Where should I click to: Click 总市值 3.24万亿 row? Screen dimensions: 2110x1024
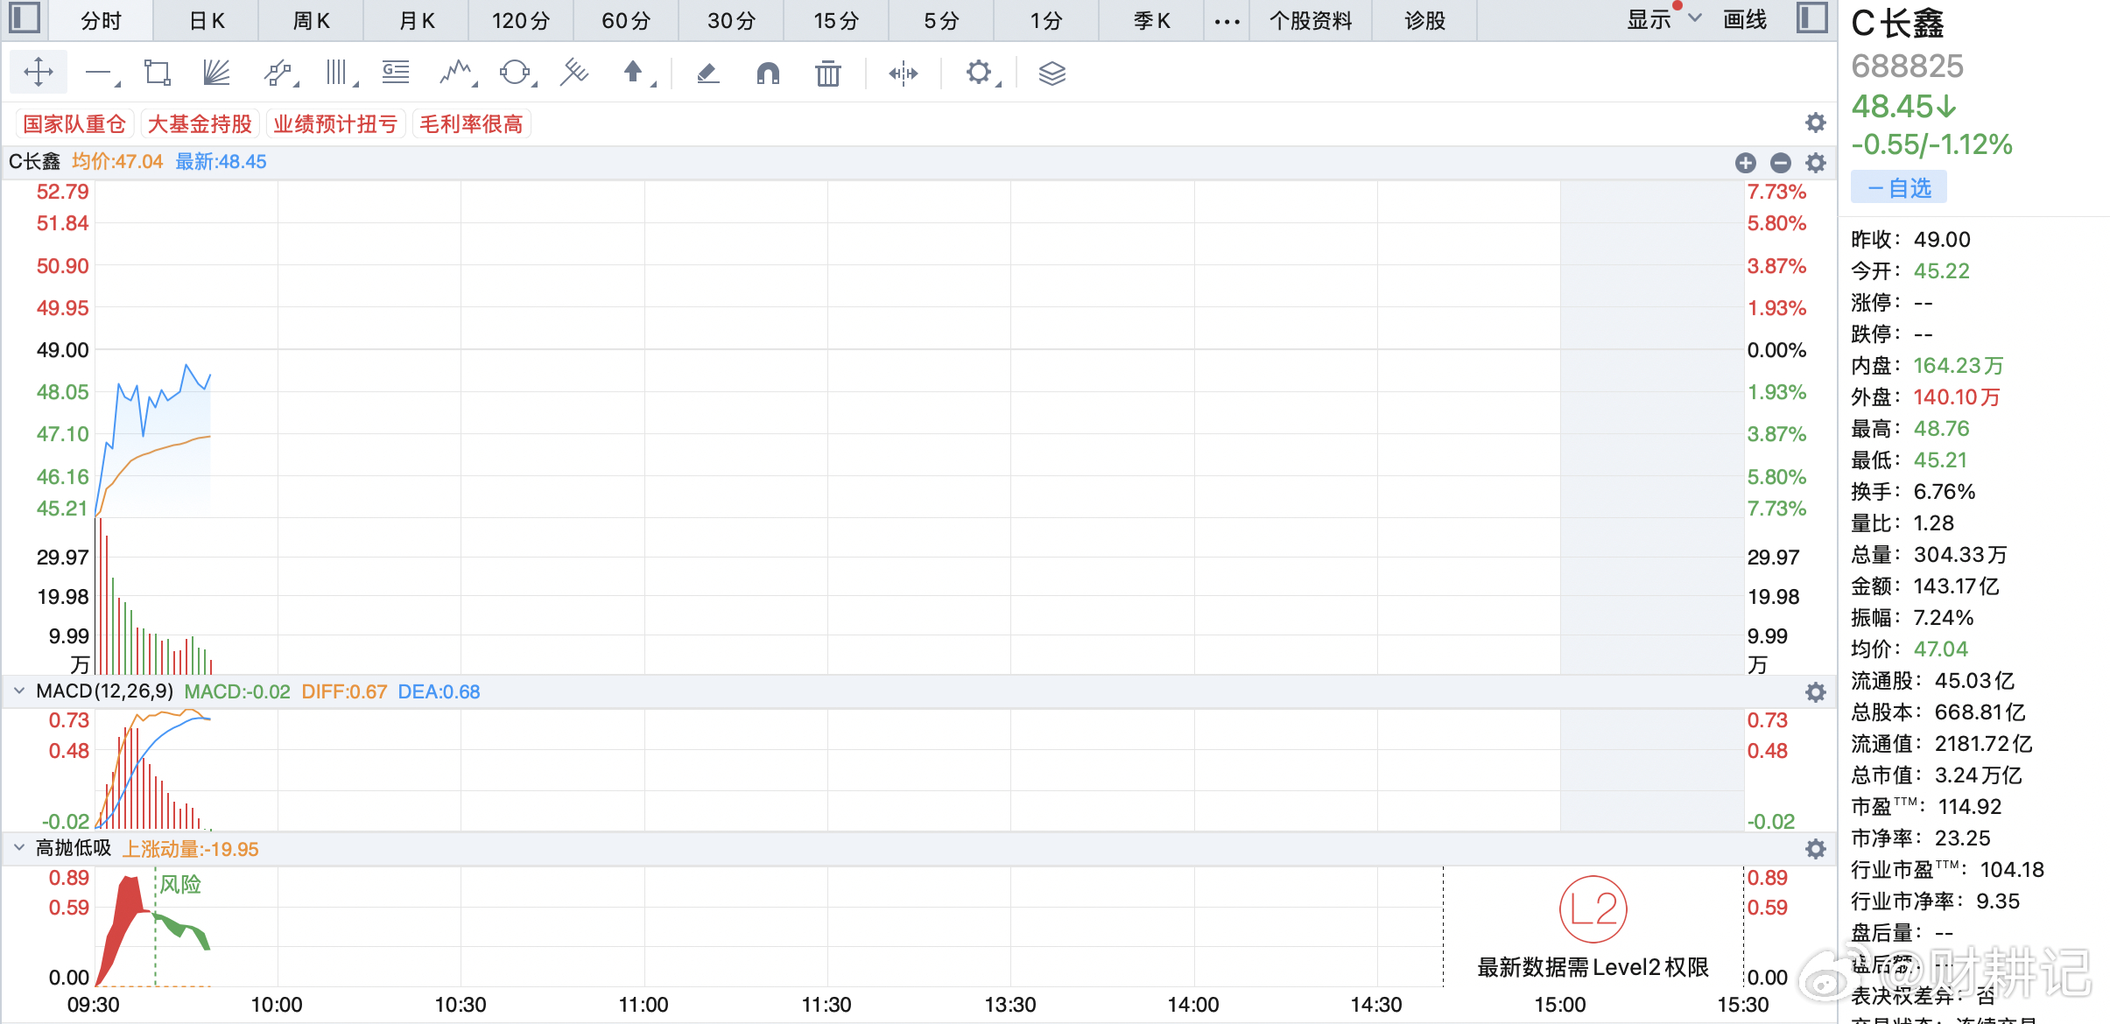pyautogui.click(x=1937, y=775)
